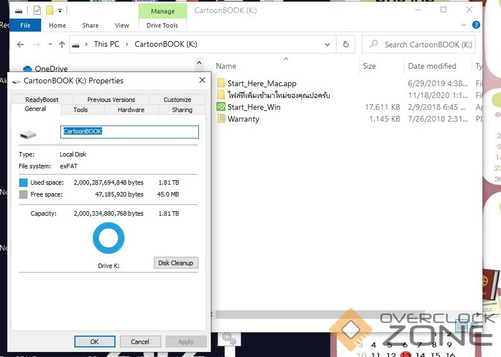Click the blue Used space color swatch

click(x=23, y=182)
